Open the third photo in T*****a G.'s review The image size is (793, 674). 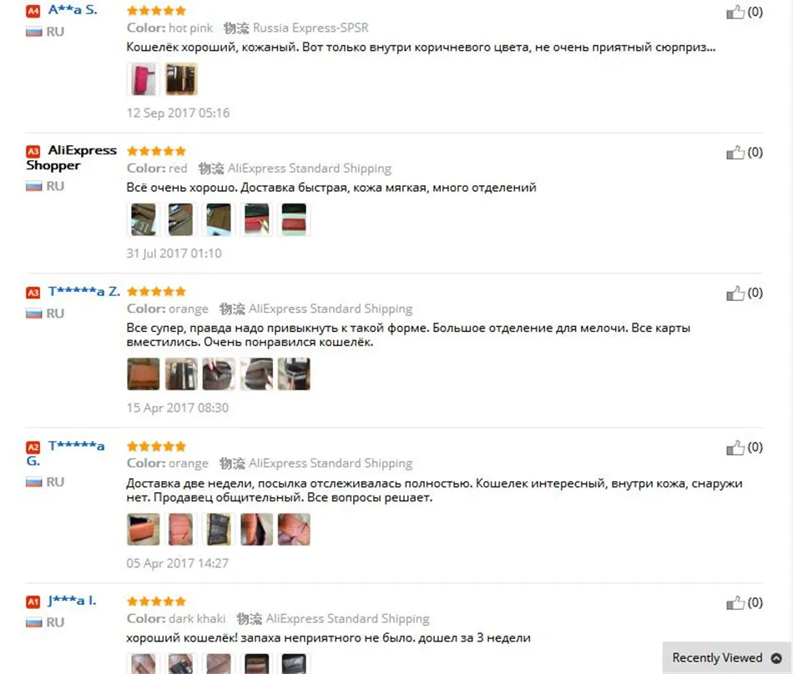(x=219, y=529)
